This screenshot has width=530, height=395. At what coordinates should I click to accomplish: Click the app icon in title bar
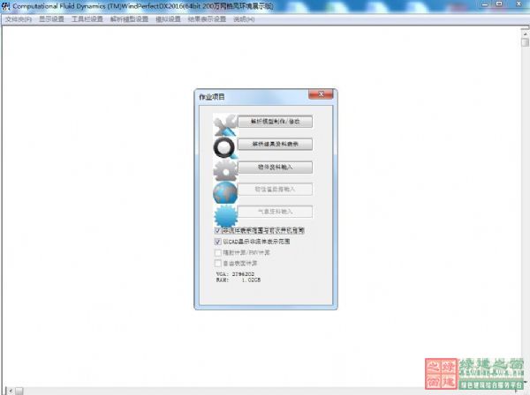point(6,6)
